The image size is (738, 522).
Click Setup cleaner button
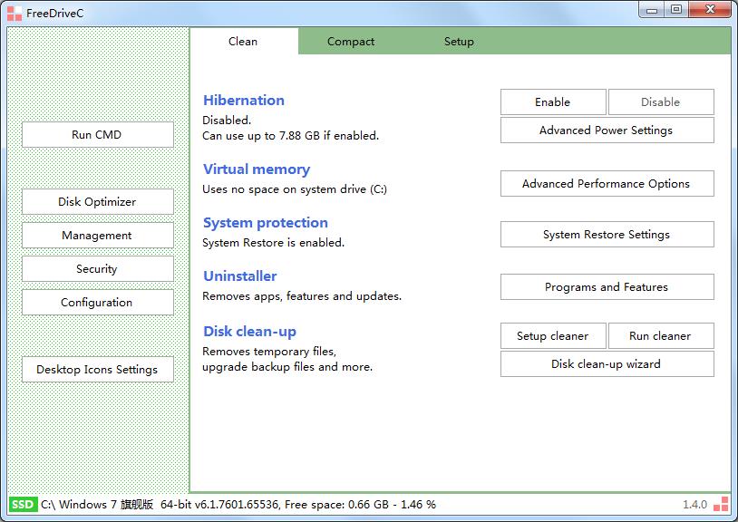pos(552,336)
